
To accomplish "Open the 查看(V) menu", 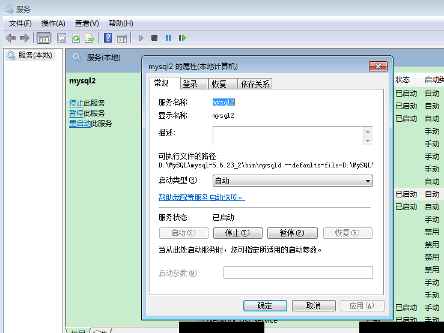I will coord(87,23).
